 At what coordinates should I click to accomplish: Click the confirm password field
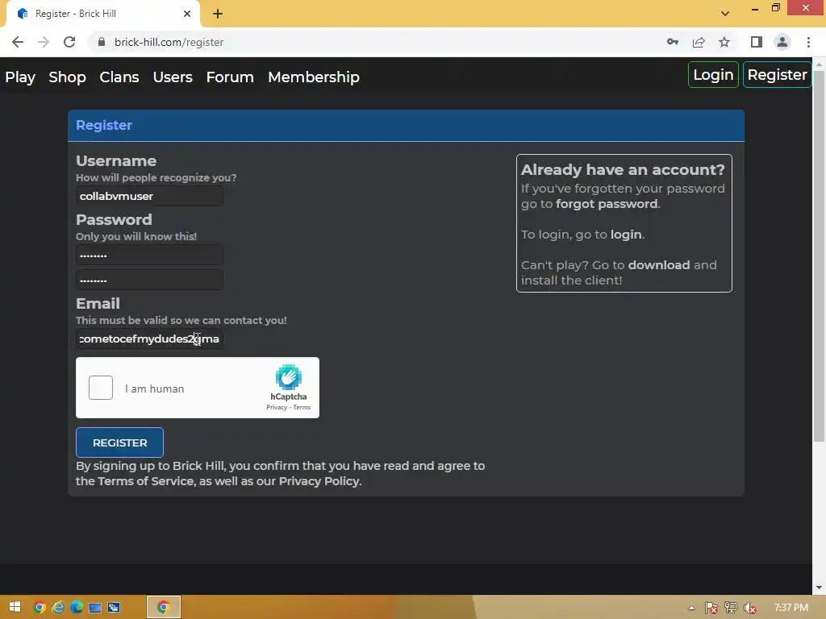point(149,280)
